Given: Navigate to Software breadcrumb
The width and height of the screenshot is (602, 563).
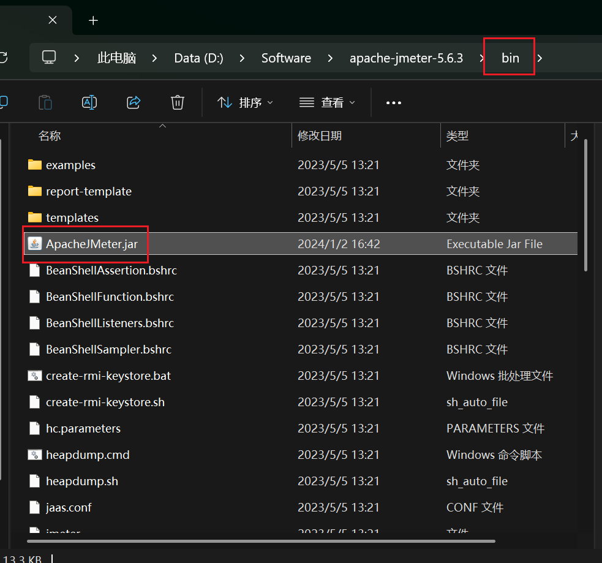Looking at the screenshot, I should pos(286,58).
